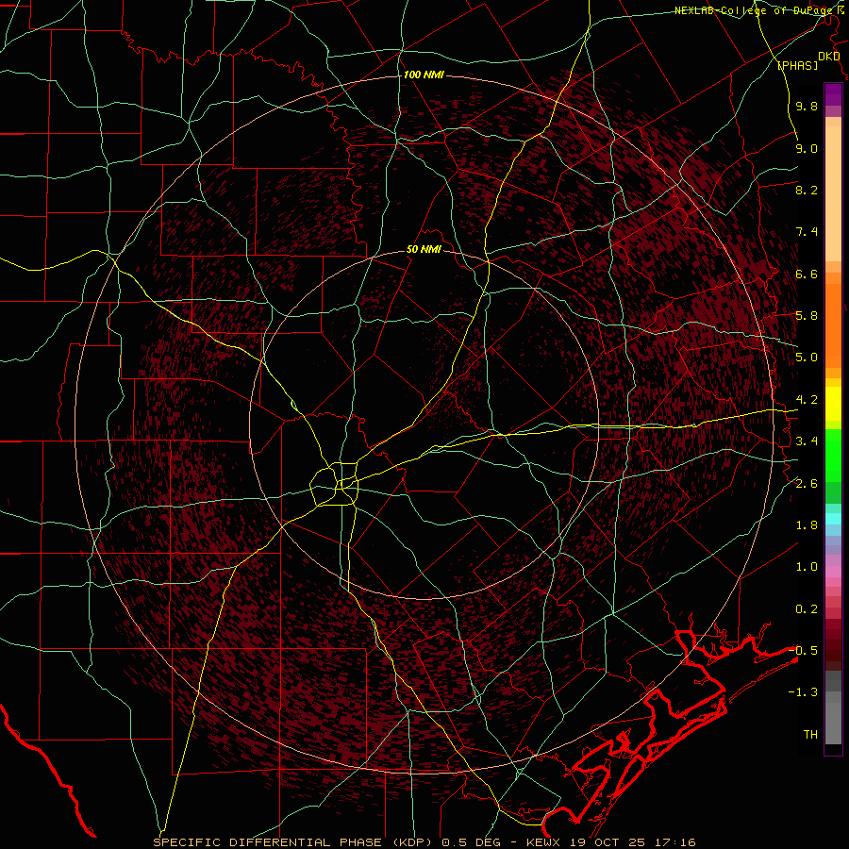Click the 4.2 scale value
This screenshot has height=849, width=849.
(x=807, y=400)
